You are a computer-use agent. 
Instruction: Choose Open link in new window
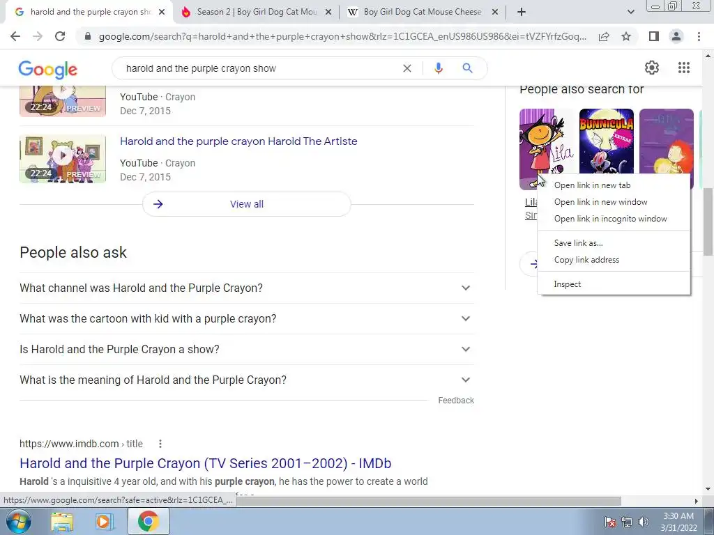pyautogui.click(x=614, y=202)
